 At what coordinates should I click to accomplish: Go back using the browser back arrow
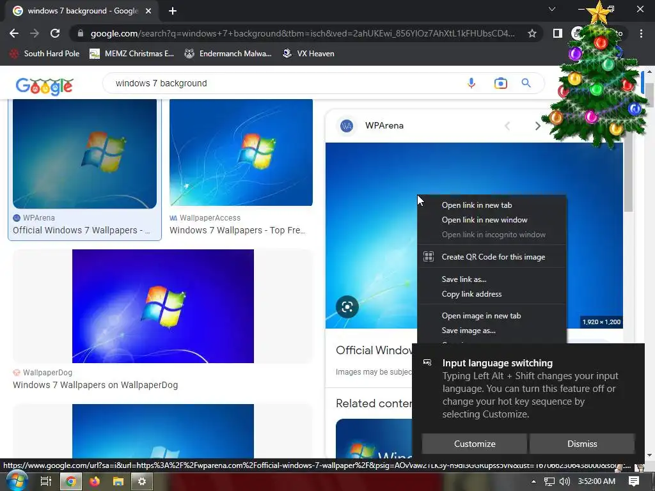[x=14, y=33]
